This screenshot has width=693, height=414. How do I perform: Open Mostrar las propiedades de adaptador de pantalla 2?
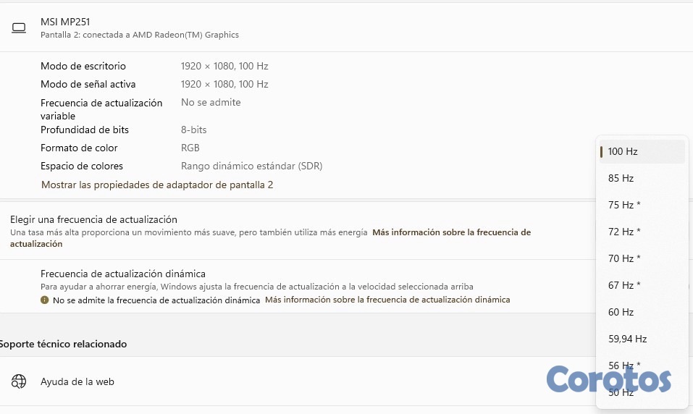(157, 185)
